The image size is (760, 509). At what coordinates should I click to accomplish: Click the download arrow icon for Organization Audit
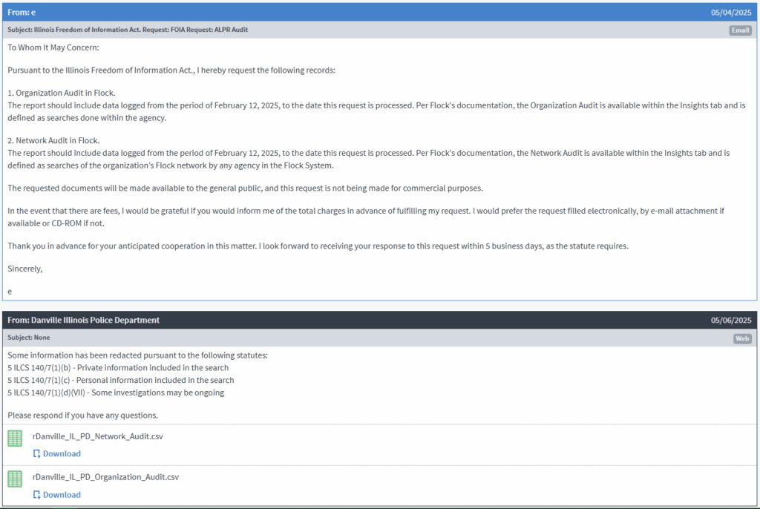click(36, 495)
